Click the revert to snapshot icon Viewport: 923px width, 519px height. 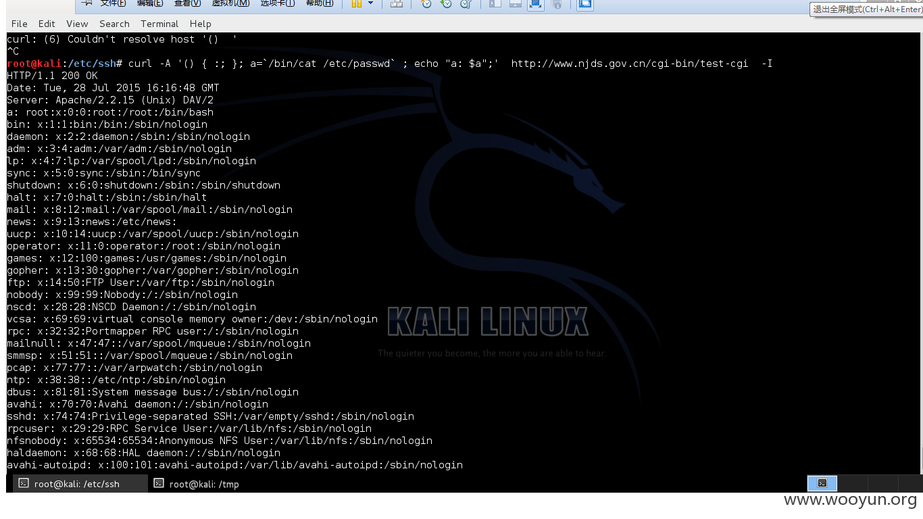coord(446,4)
